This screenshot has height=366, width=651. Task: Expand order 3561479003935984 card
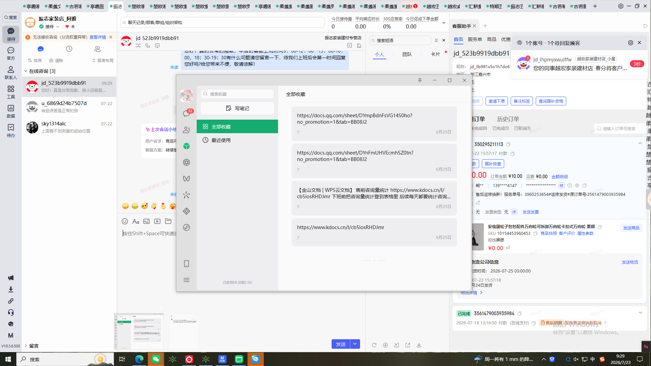click(x=640, y=313)
